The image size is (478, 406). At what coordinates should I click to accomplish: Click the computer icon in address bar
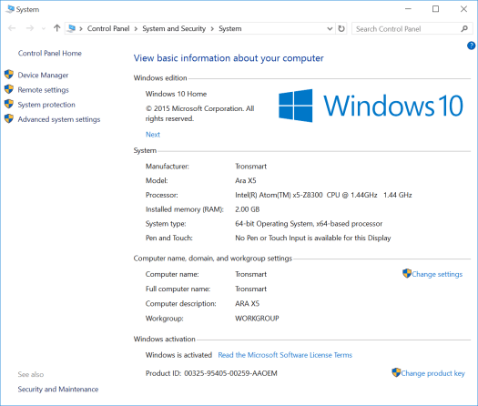pyautogui.click(x=72, y=28)
